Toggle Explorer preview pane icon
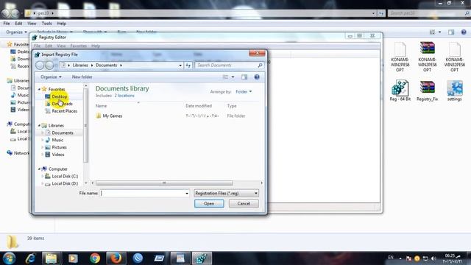Image resolution: width=471 pixels, height=265 pixels. coord(451,32)
